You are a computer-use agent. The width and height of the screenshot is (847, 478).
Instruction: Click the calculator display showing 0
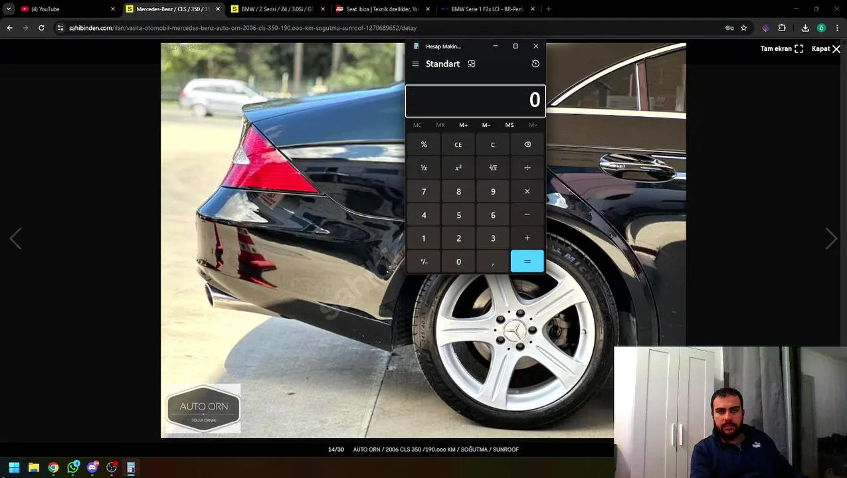pyautogui.click(x=475, y=100)
